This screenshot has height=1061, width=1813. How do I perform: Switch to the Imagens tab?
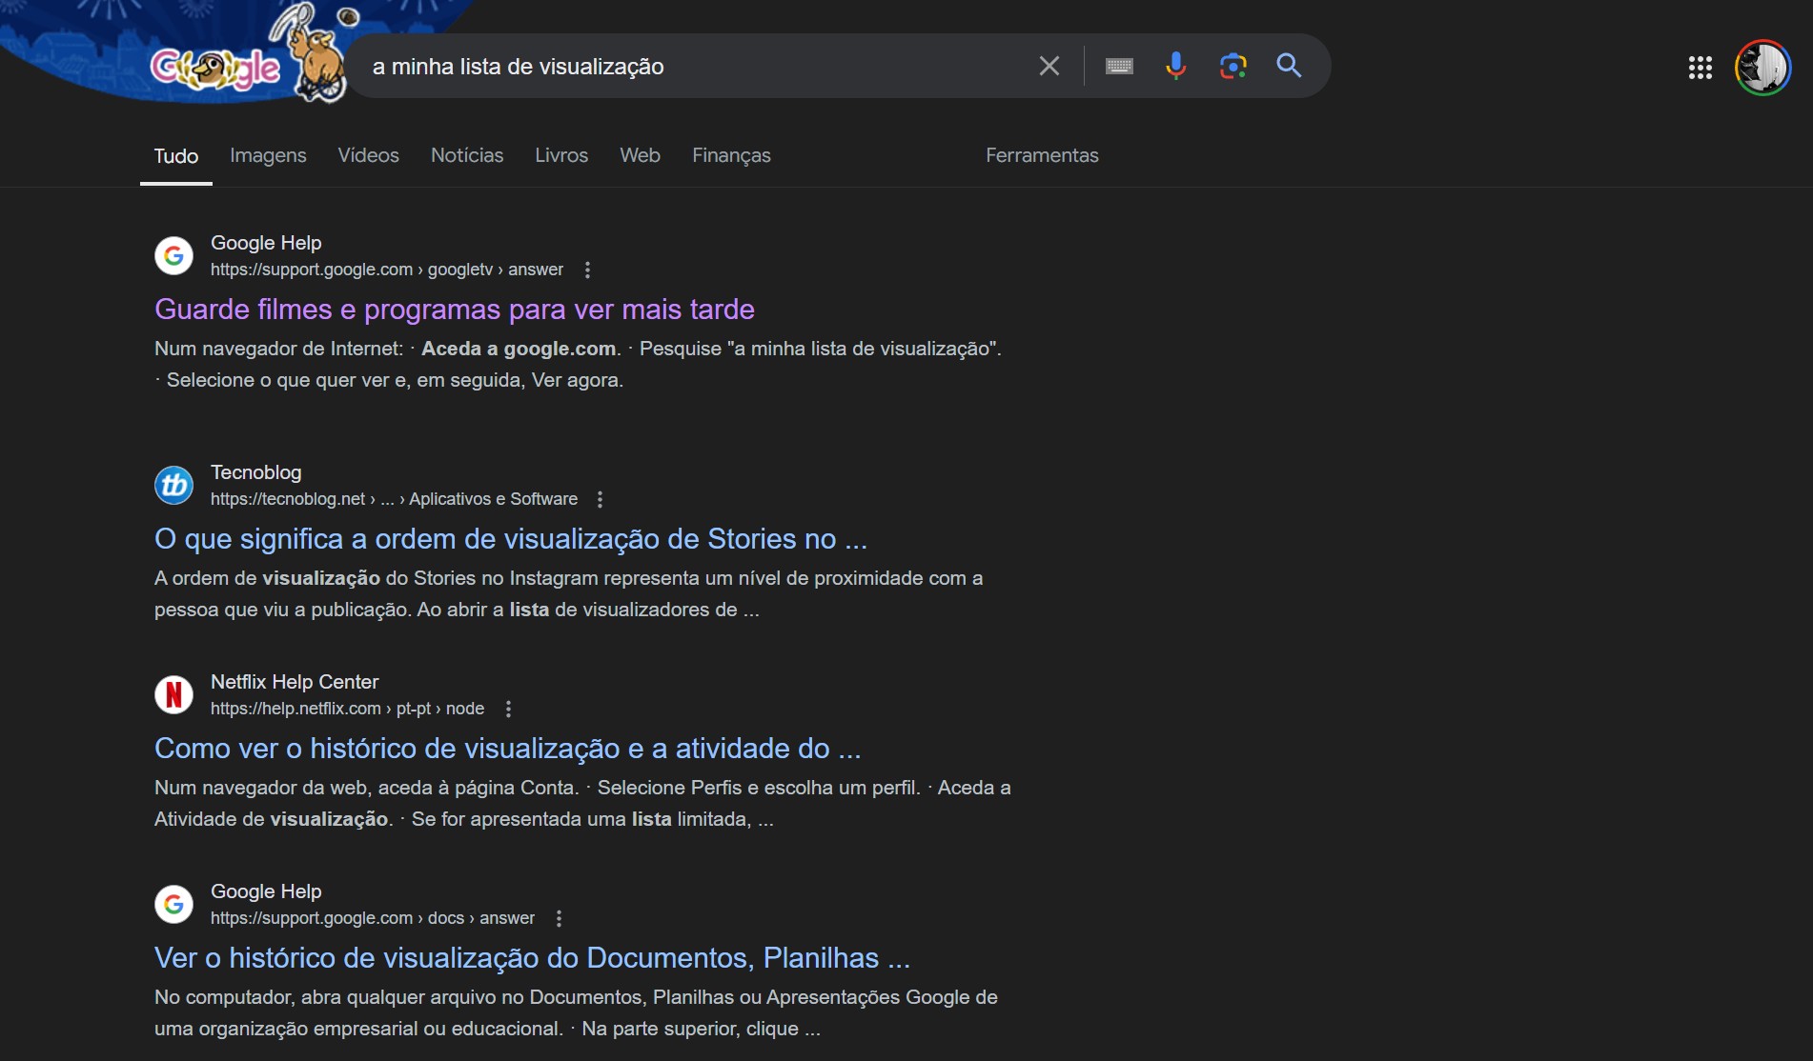268,155
